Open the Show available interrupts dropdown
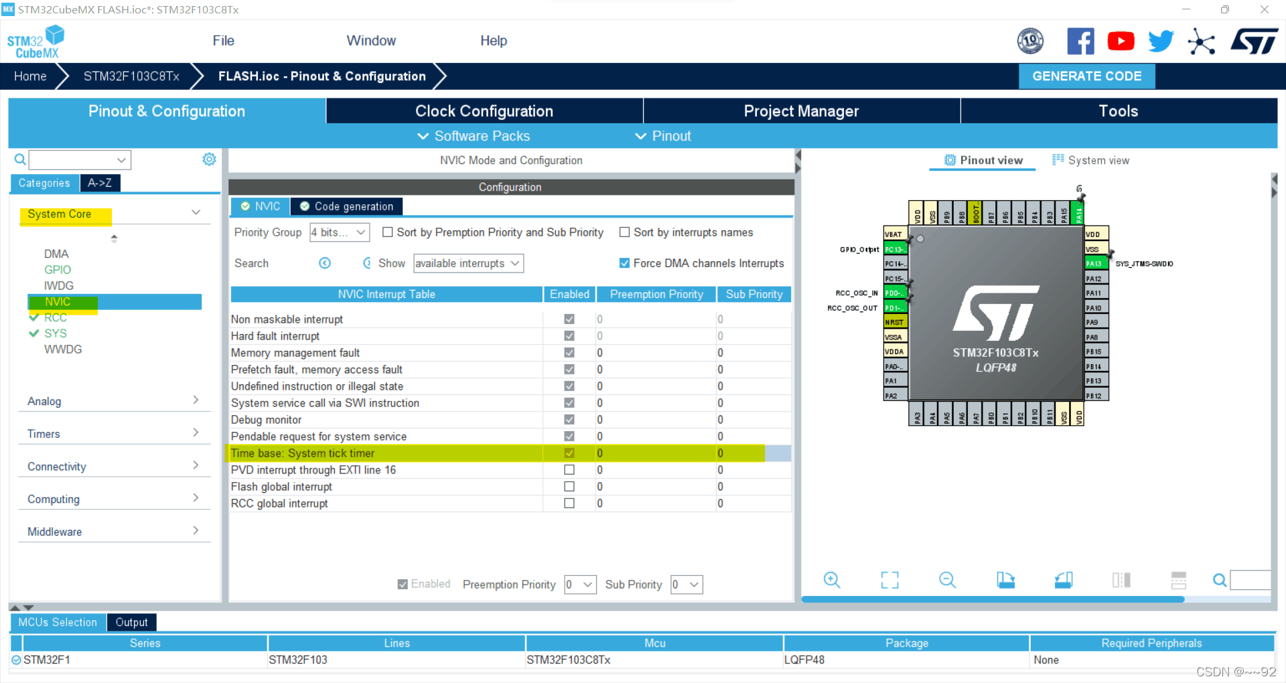This screenshot has width=1286, height=683. click(x=468, y=263)
